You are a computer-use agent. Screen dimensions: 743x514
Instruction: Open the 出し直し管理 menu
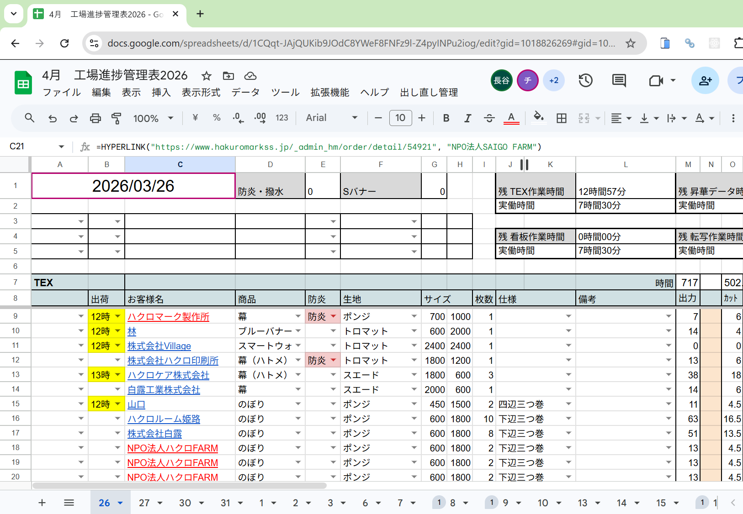(429, 92)
